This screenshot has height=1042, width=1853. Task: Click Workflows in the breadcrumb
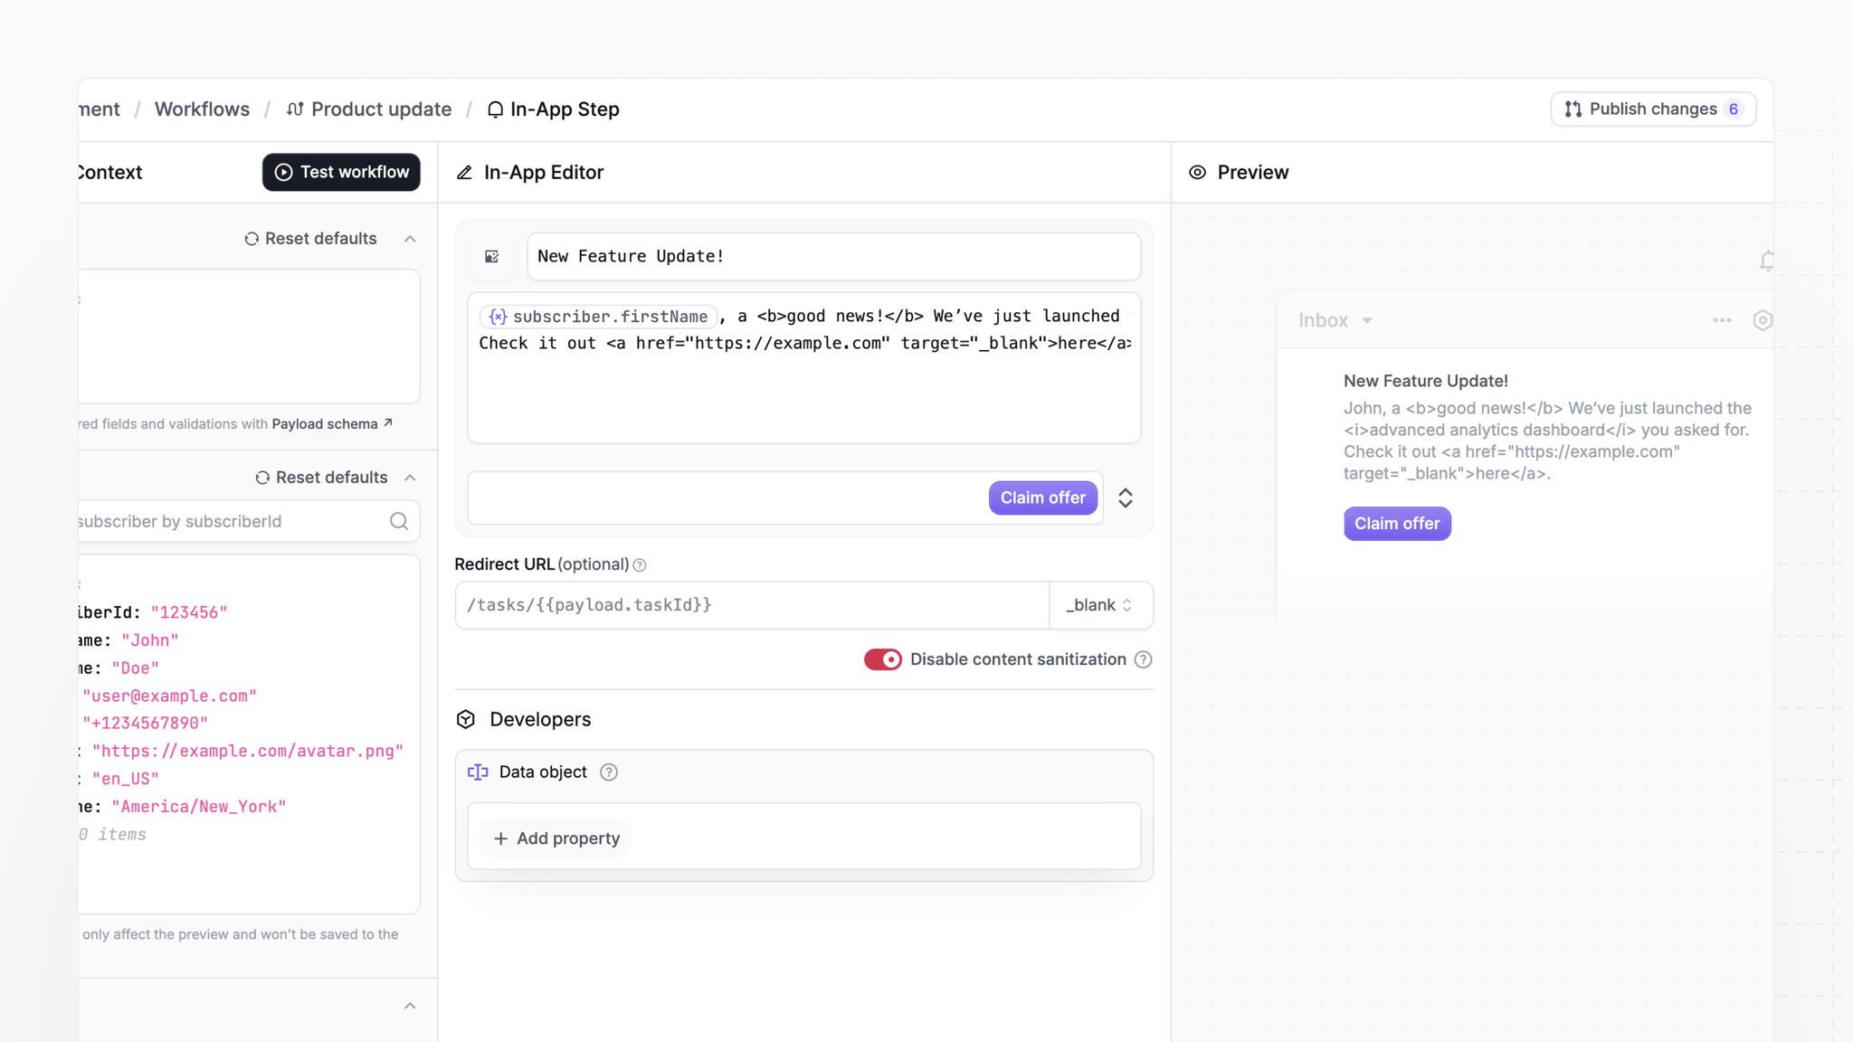click(203, 109)
